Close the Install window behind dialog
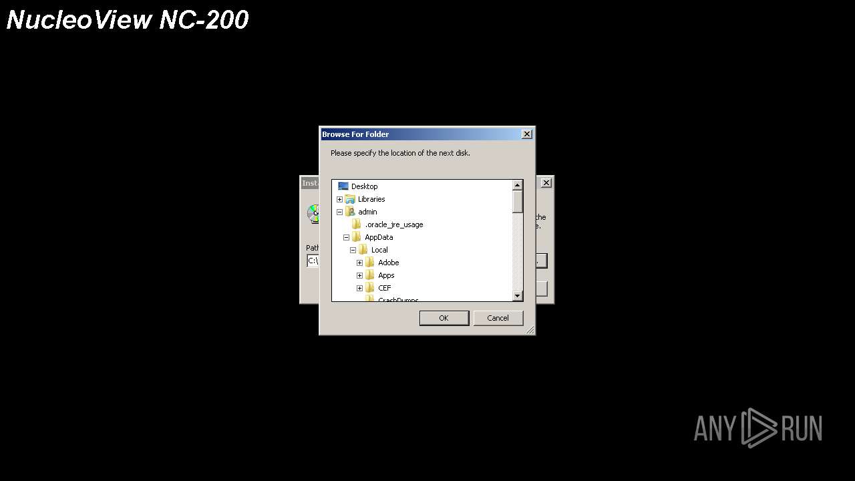This screenshot has width=855, height=481. 546,182
